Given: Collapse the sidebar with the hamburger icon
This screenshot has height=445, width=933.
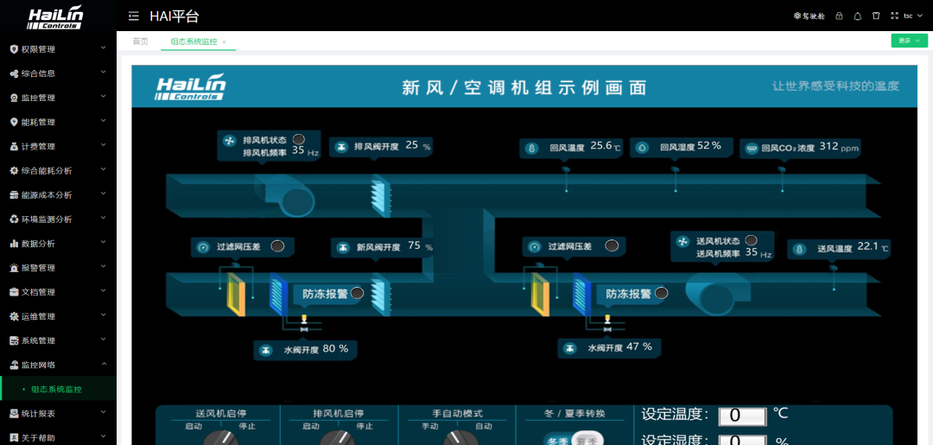Looking at the screenshot, I should click(x=133, y=16).
